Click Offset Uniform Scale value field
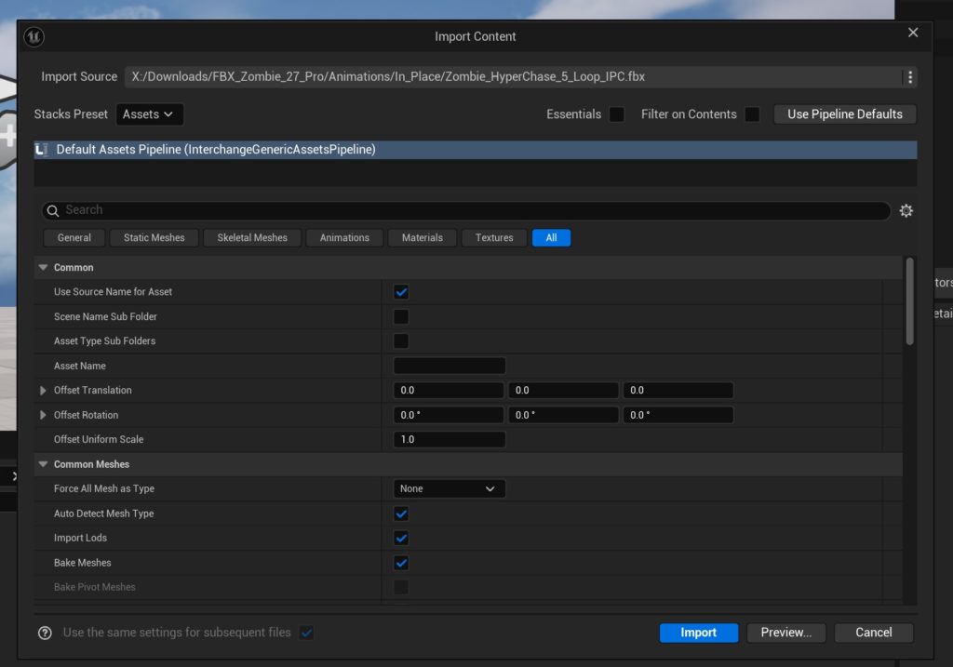The height and width of the screenshot is (667, 953). 450,440
